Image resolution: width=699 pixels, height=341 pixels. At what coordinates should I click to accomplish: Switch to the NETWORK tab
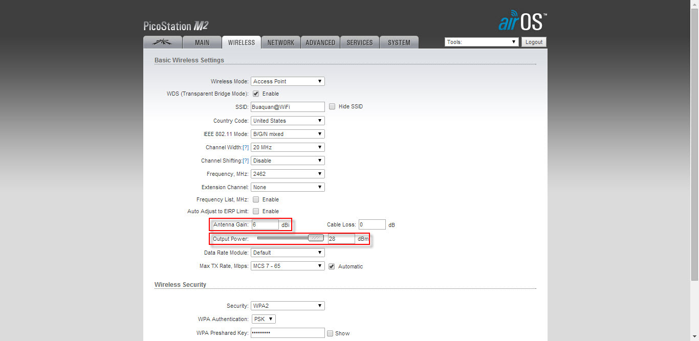[x=280, y=43]
